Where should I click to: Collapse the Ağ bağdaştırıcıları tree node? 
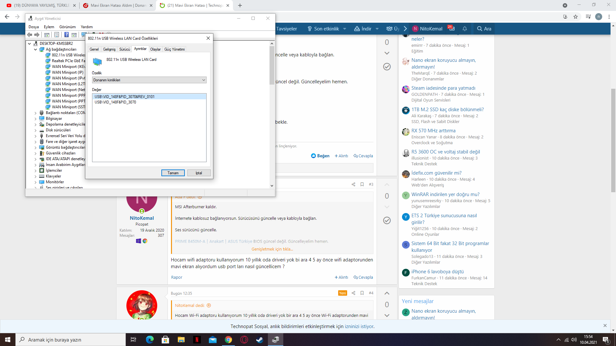pyautogui.click(x=35, y=49)
